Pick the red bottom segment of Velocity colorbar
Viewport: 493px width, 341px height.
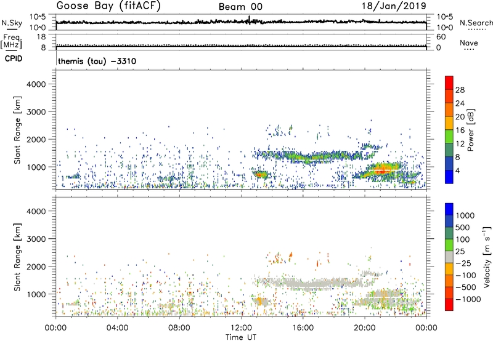tap(449, 305)
